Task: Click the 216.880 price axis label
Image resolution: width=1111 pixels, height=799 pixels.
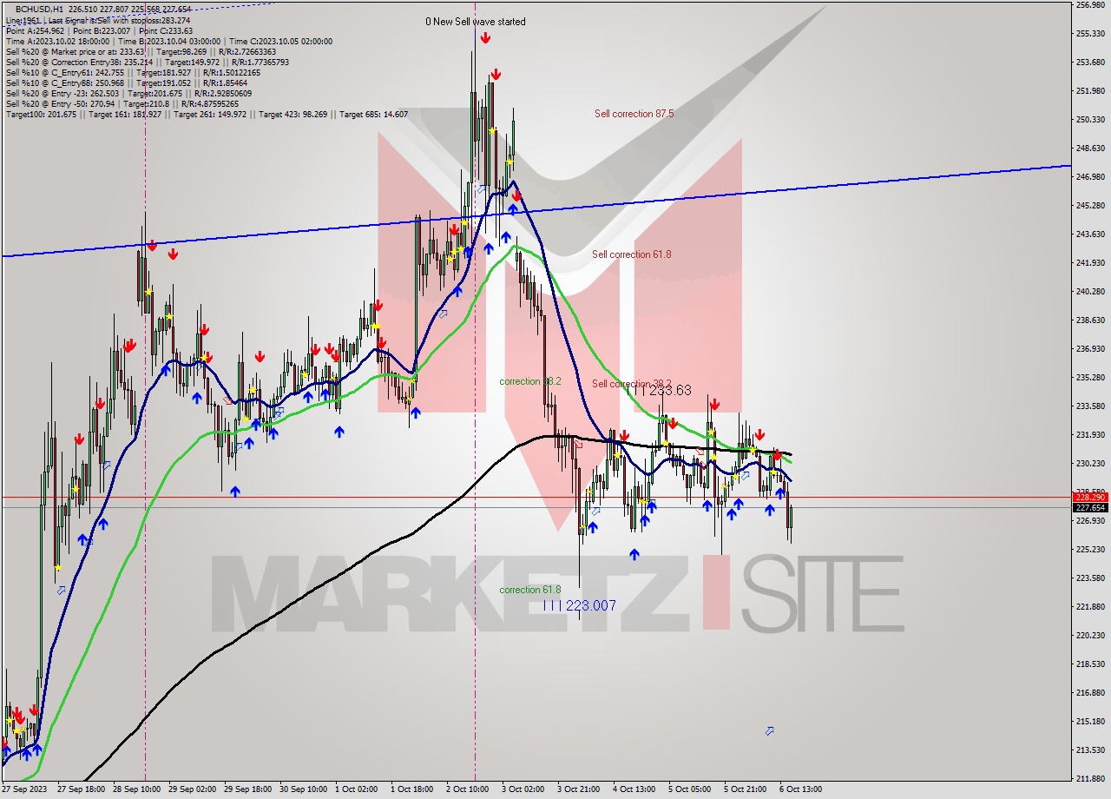Action: click(x=1090, y=692)
